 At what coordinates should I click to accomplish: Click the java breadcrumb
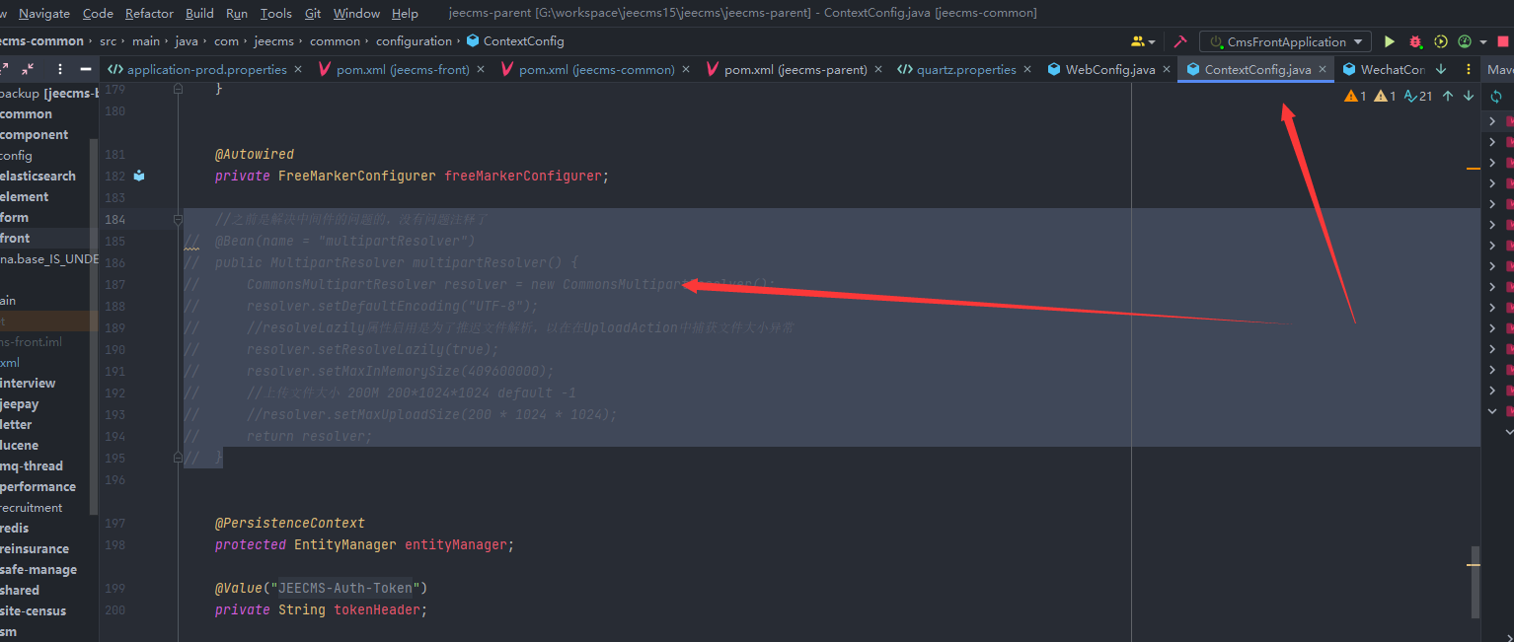tap(187, 41)
